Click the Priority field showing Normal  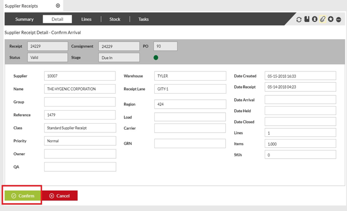(80, 141)
